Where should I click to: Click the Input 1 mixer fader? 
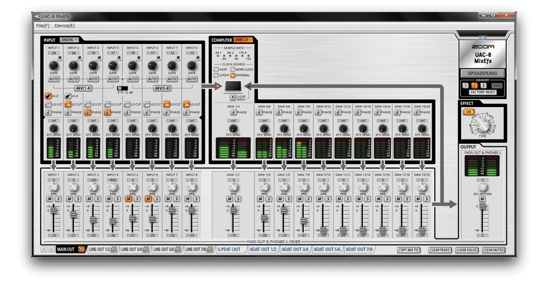[54, 210]
